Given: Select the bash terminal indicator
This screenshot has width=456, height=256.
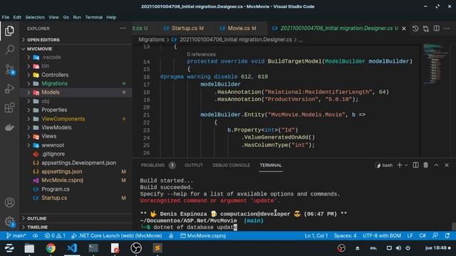Looking at the screenshot, I should coord(384,165).
